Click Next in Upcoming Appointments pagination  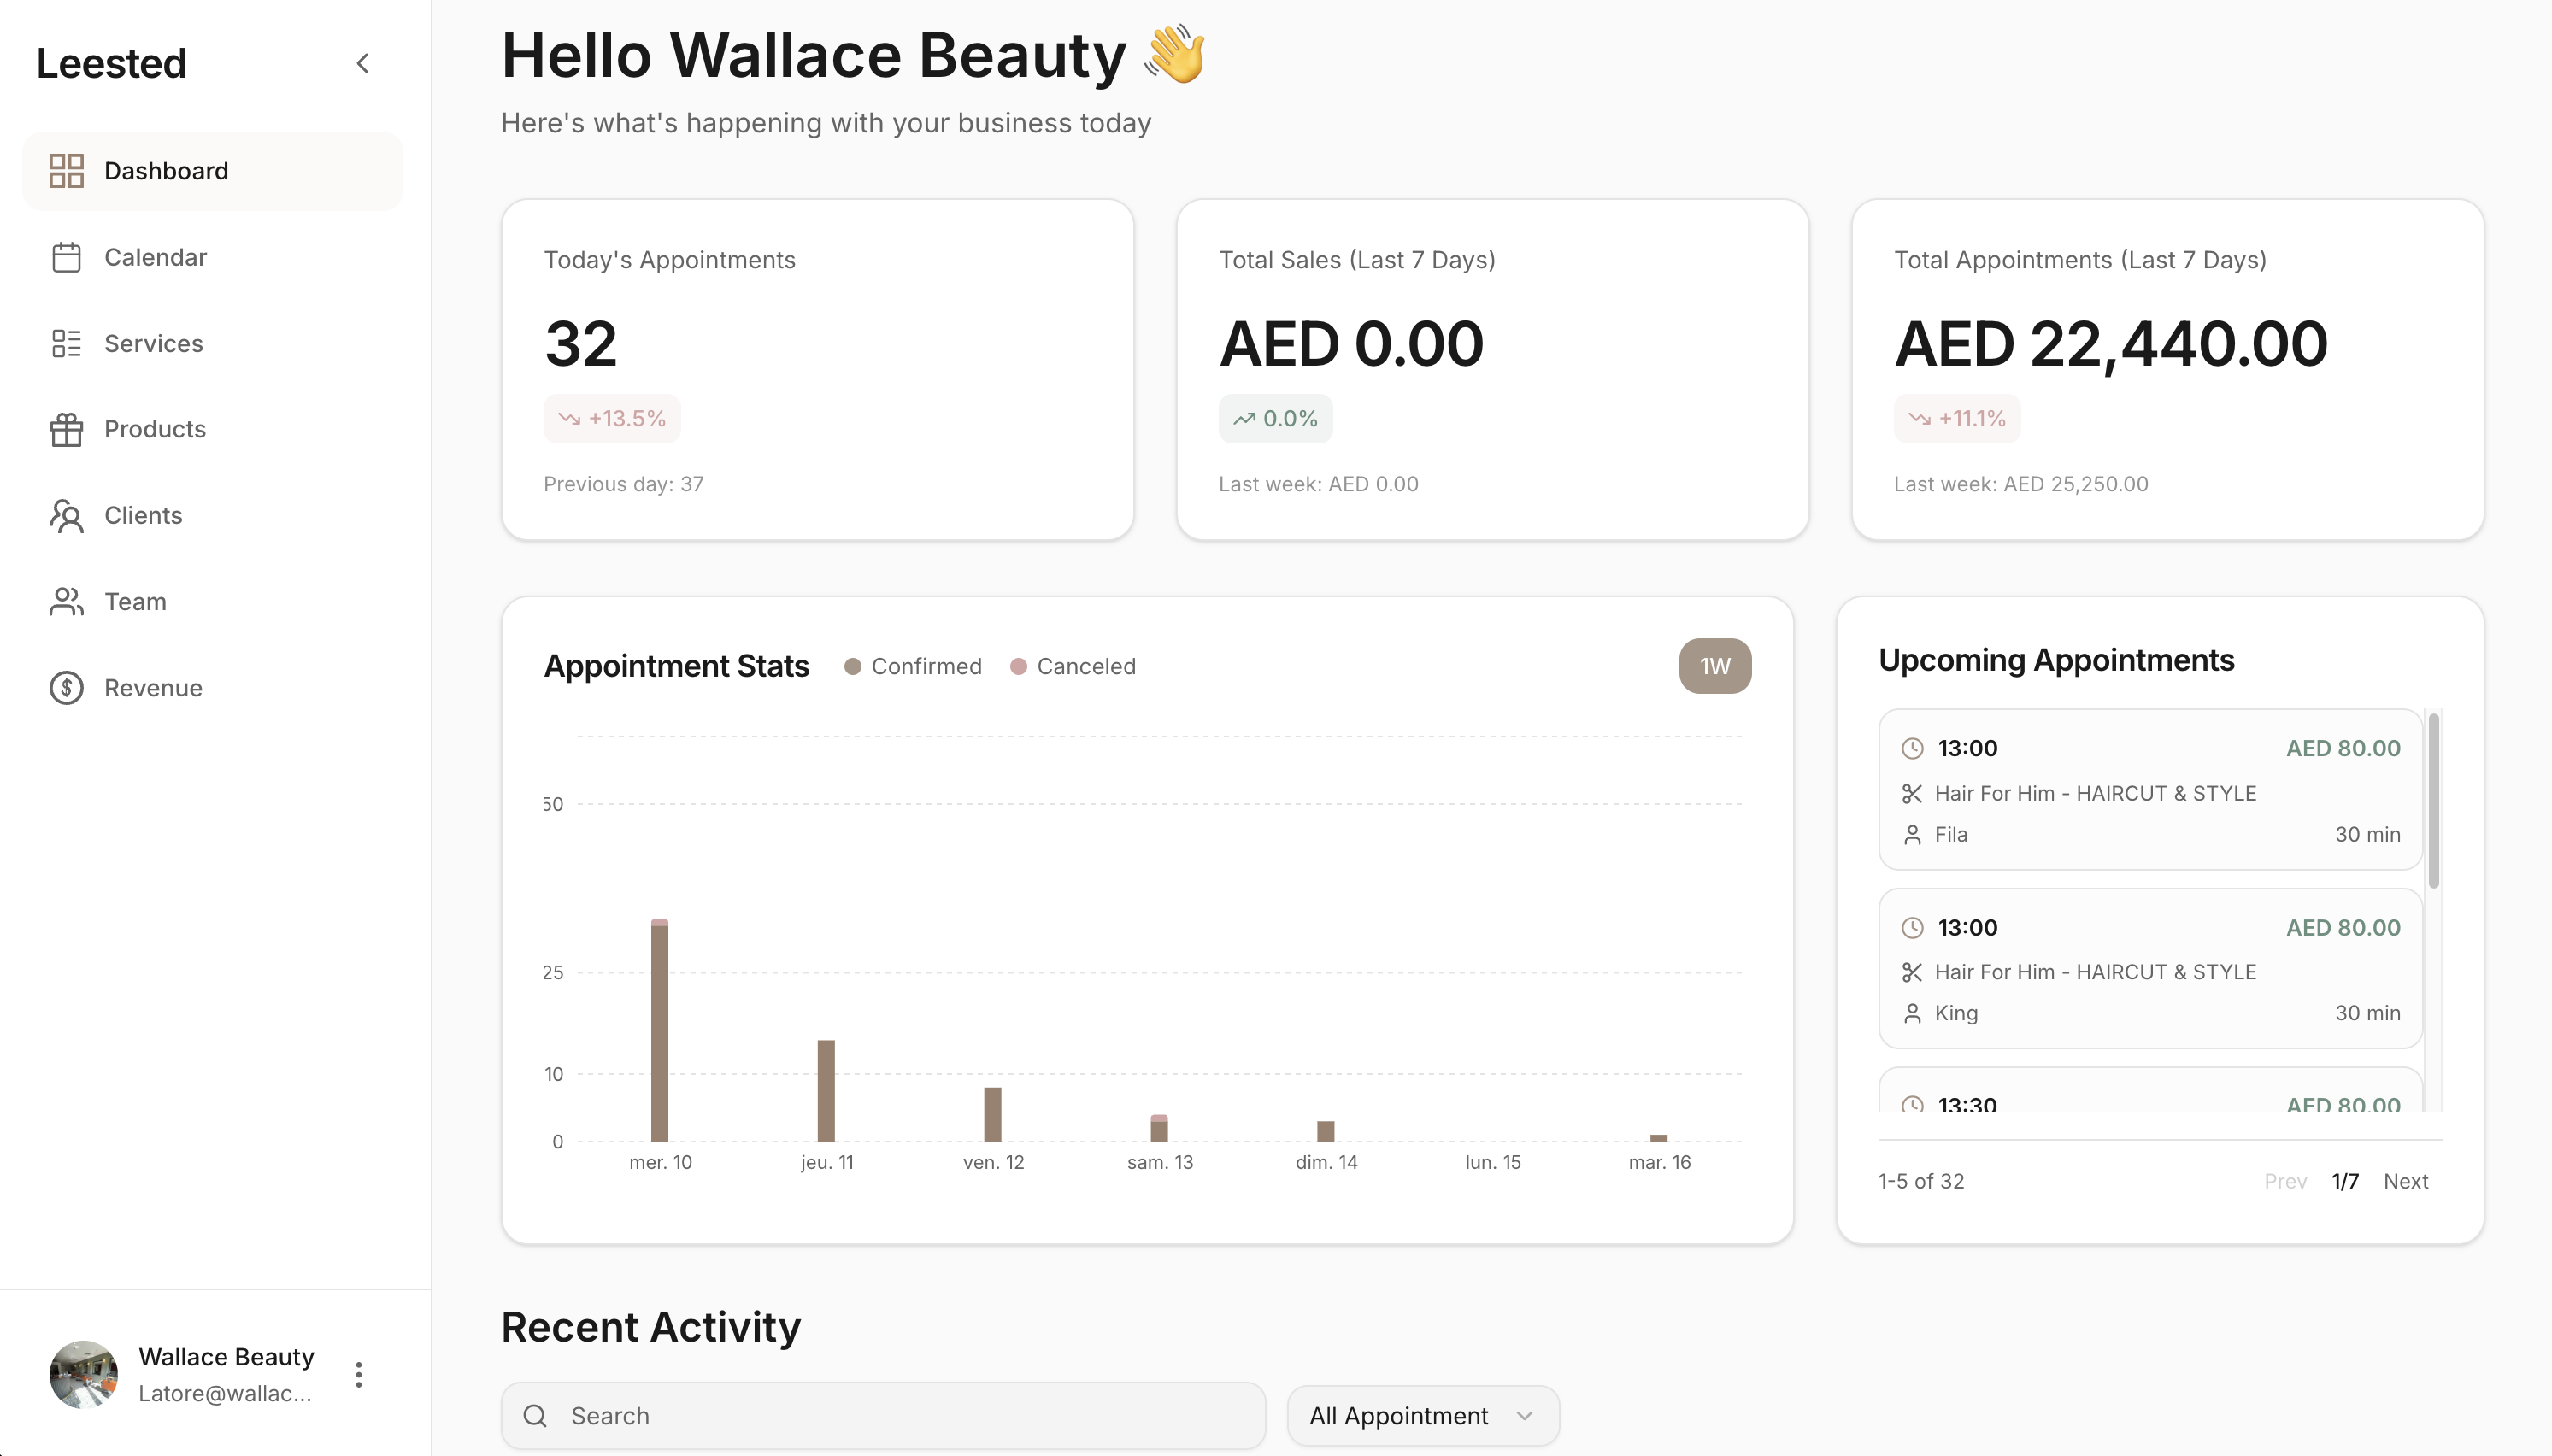(2406, 1181)
